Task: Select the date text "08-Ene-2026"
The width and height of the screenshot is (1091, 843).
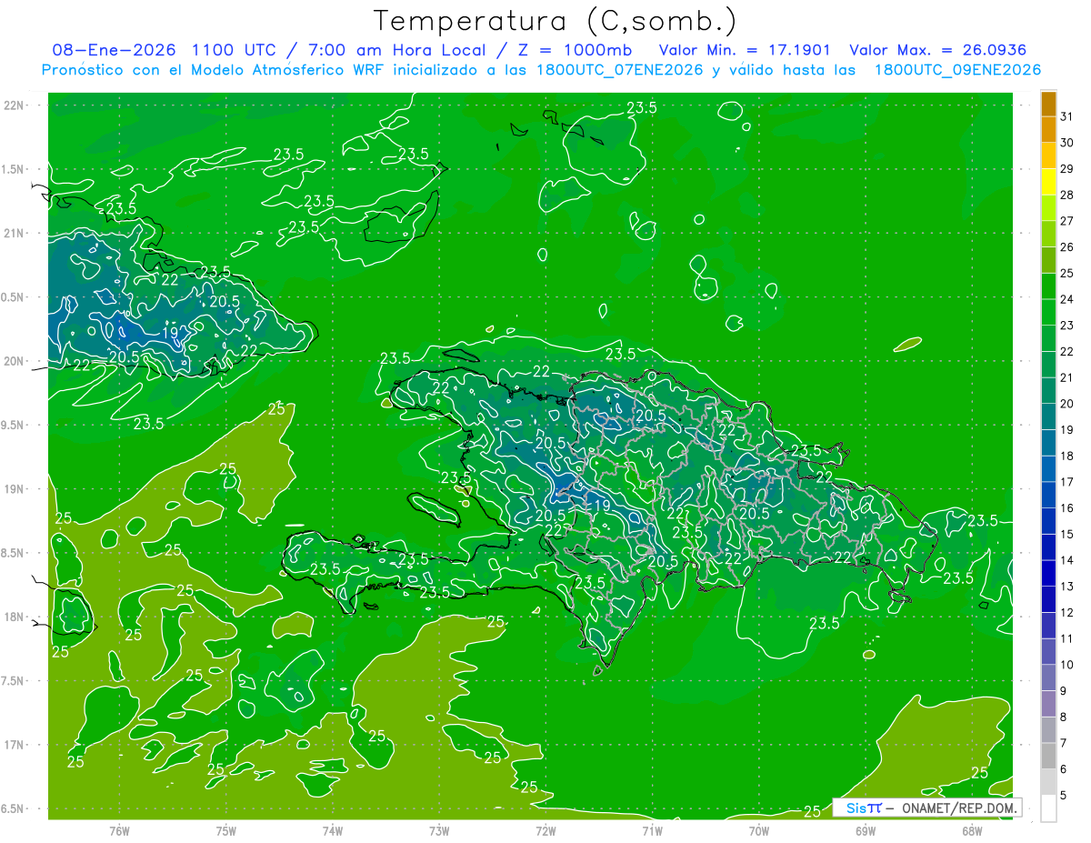Action: [113, 50]
